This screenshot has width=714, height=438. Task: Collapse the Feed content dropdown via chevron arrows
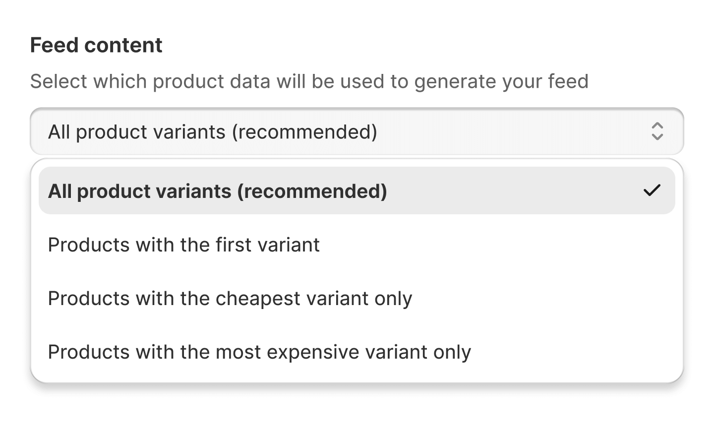pyautogui.click(x=657, y=131)
